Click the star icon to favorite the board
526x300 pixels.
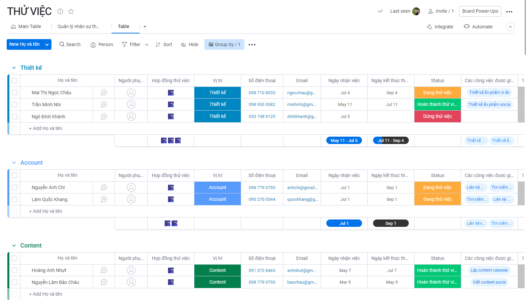click(71, 11)
